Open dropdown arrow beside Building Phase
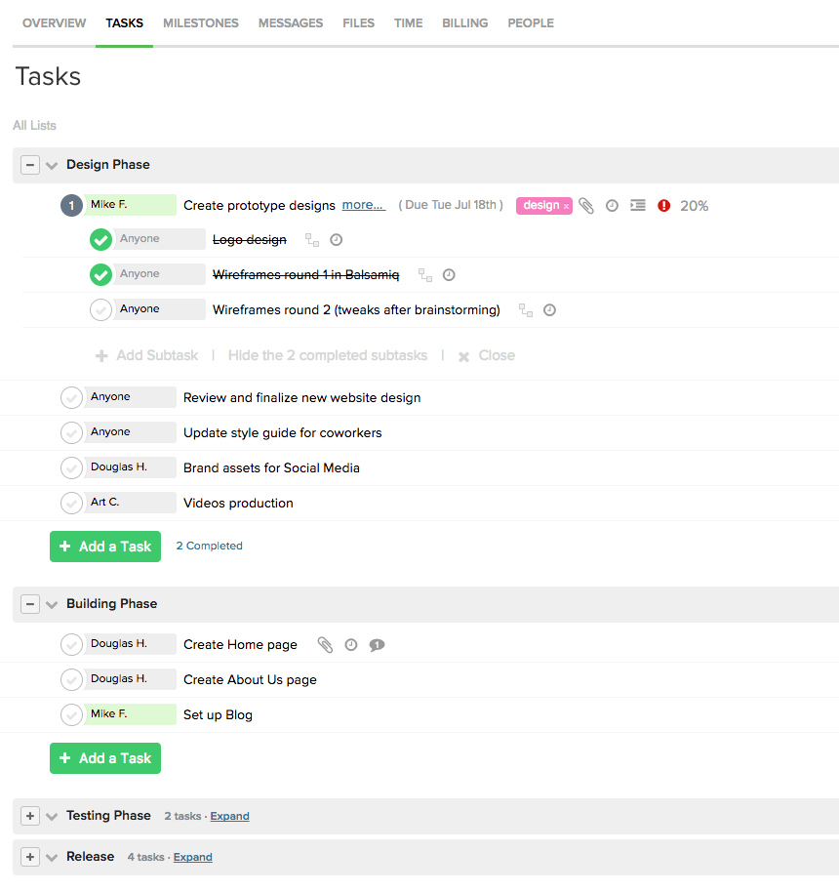 [53, 605]
